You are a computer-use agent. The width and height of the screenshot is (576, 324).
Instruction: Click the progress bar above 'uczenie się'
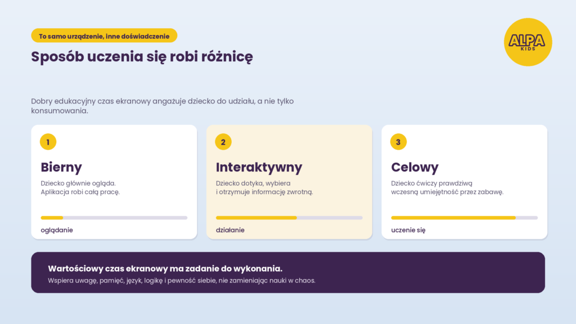click(464, 218)
